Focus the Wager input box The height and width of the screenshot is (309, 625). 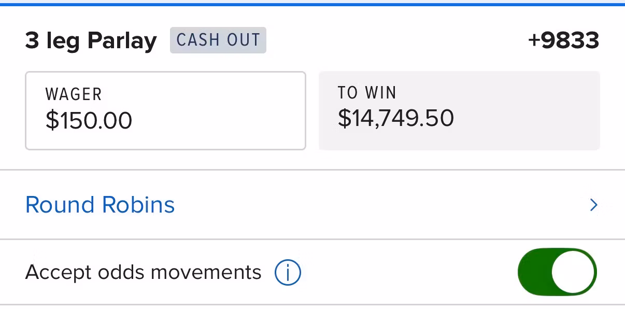click(x=165, y=111)
